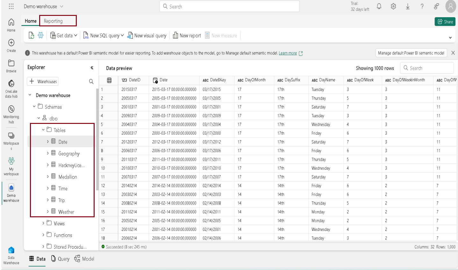The image size is (458, 270).
Task: Open the feedback icon beside help
Action: coord(436,6)
